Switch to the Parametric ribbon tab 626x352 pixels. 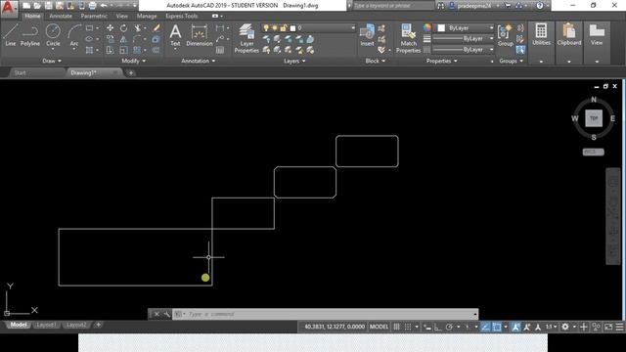pos(94,16)
